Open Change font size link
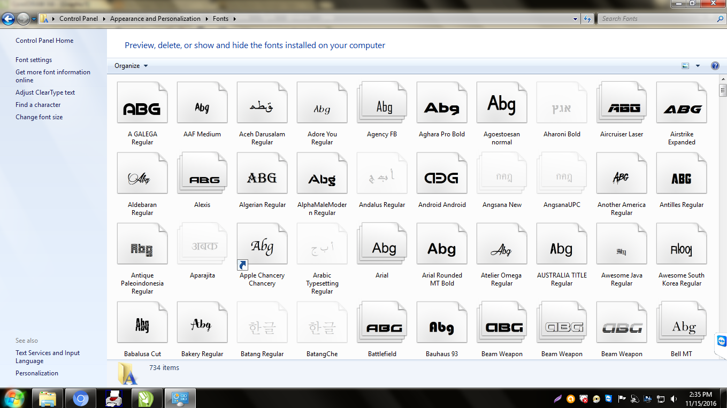 [x=39, y=117]
